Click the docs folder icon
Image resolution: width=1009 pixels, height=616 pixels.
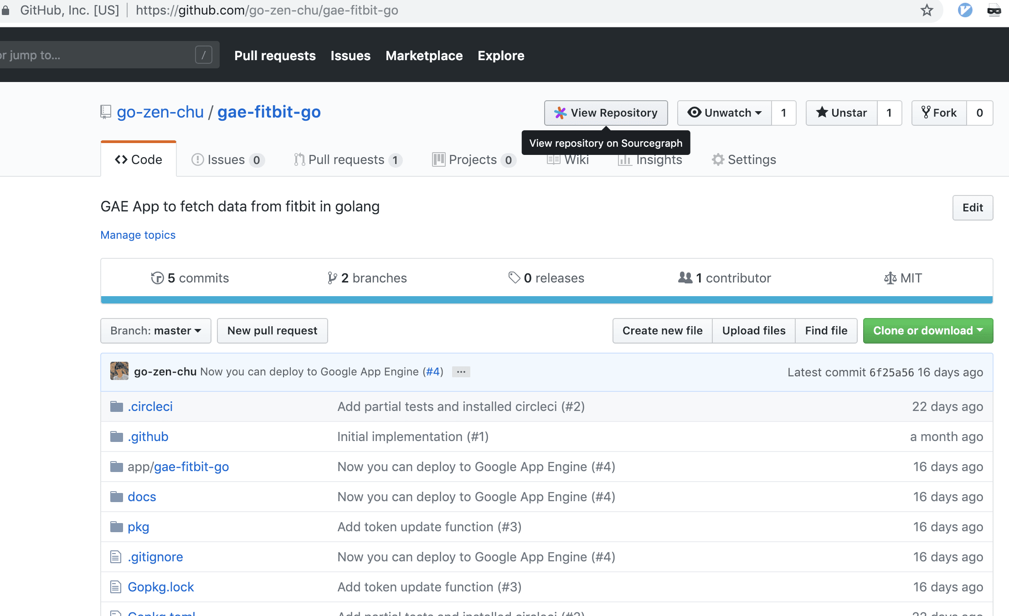[x=117, y=497]
